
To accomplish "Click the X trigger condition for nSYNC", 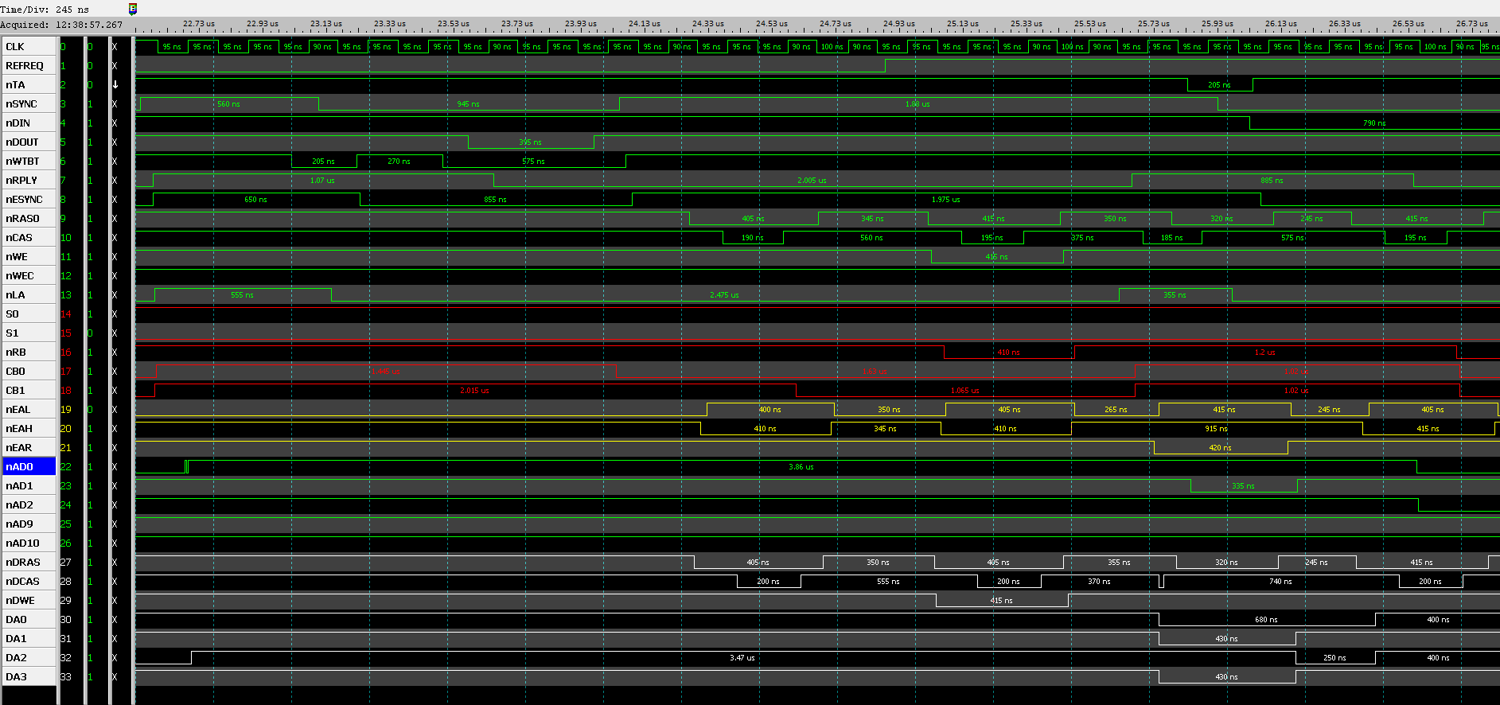I will click(115, 104).
